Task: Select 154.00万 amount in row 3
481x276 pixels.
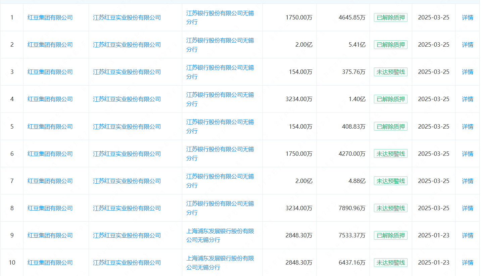Action: click(301, 72)
